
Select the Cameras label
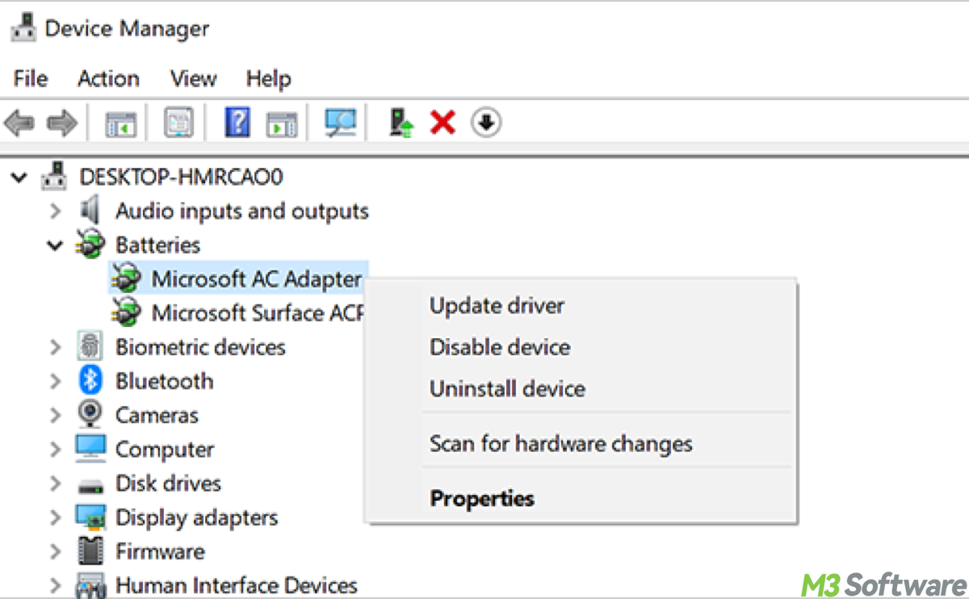[157, 414]
